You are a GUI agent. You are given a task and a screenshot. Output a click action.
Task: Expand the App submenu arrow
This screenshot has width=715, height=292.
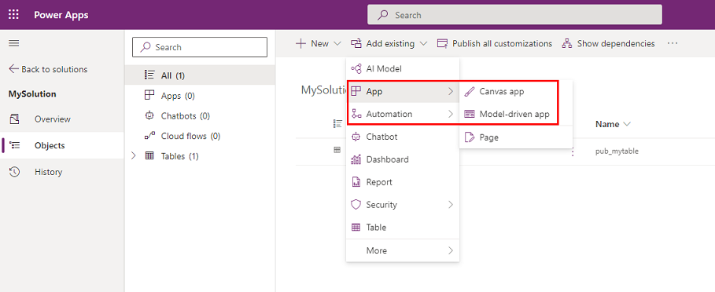(x=451, y=91)
